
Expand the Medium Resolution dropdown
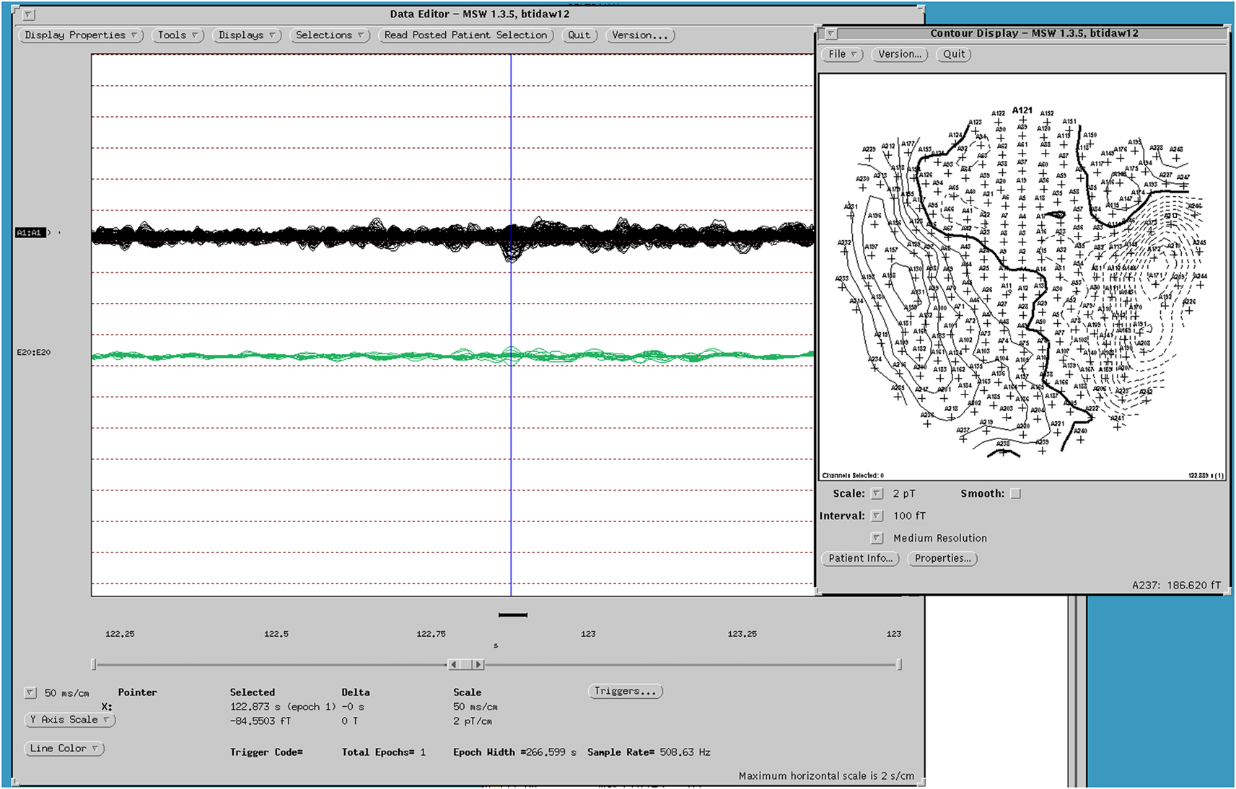[x=877, y=538]
